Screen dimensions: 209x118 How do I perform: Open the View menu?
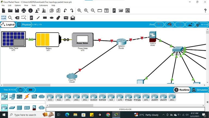[26, 5]
